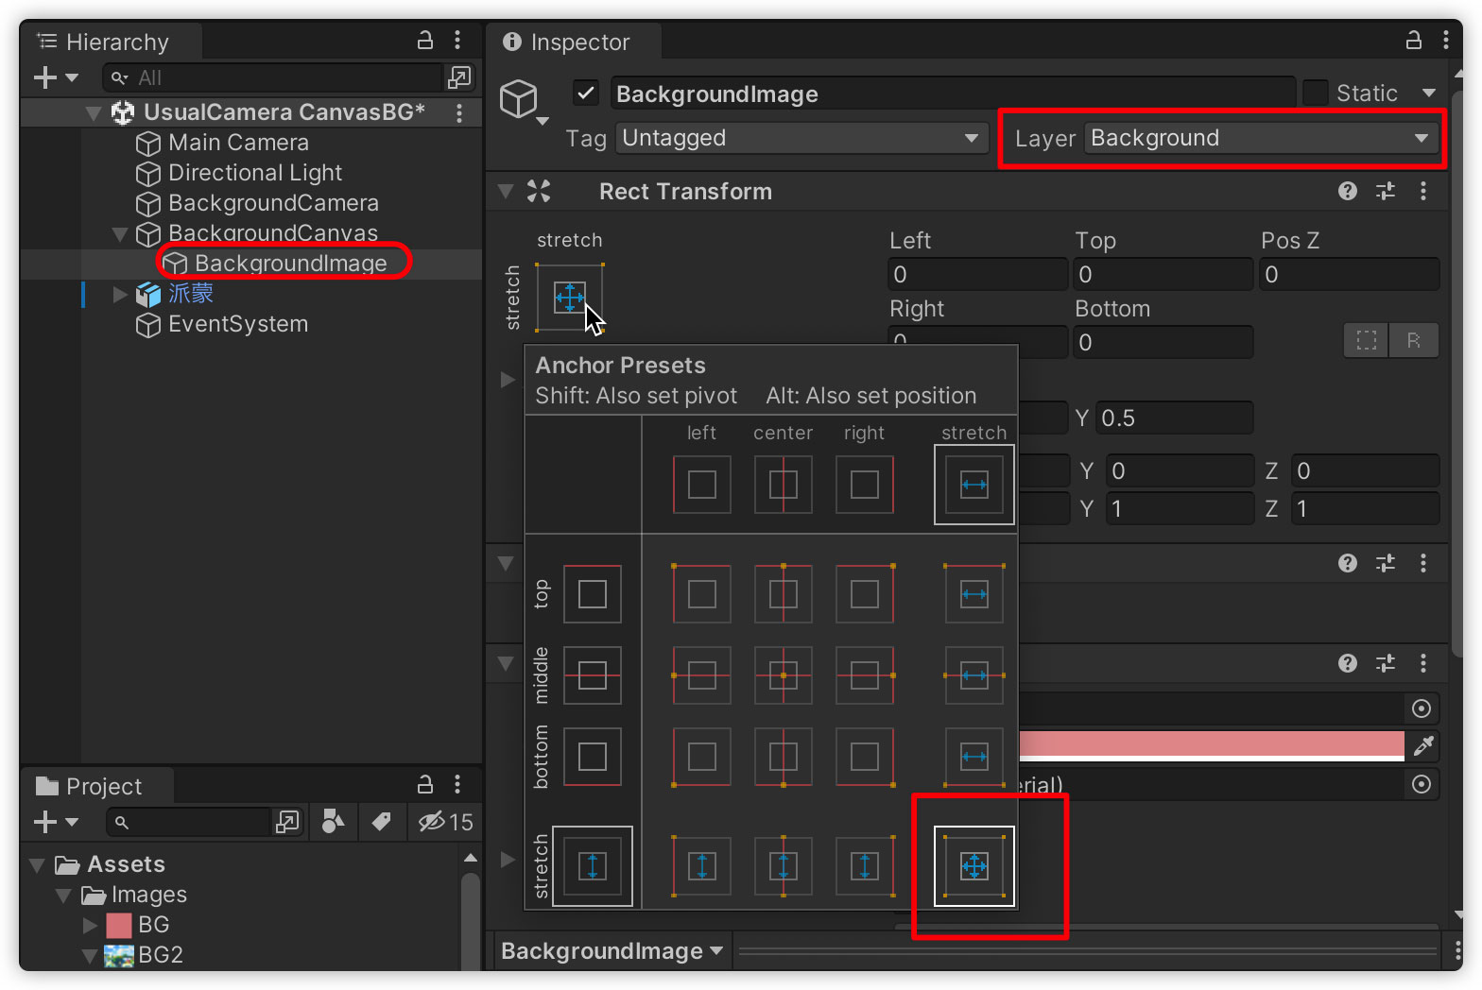Pick the top left anchor preset
The width and height of the screenshot is (1482, 990).
tap(701, 594)
